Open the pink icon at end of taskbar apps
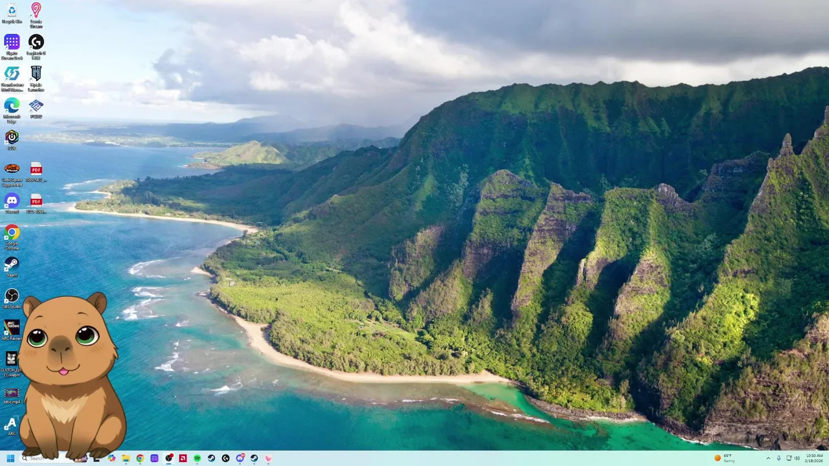Viewport: 829px width, 466px height. (x=268, y=458)
